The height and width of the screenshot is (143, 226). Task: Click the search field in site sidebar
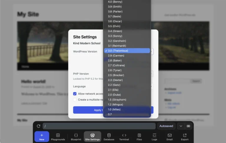(x=177, y=81)
